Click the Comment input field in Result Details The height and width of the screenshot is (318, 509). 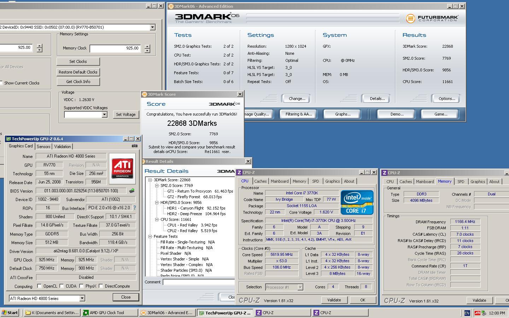pyautogui.click(x=199, y=282)
